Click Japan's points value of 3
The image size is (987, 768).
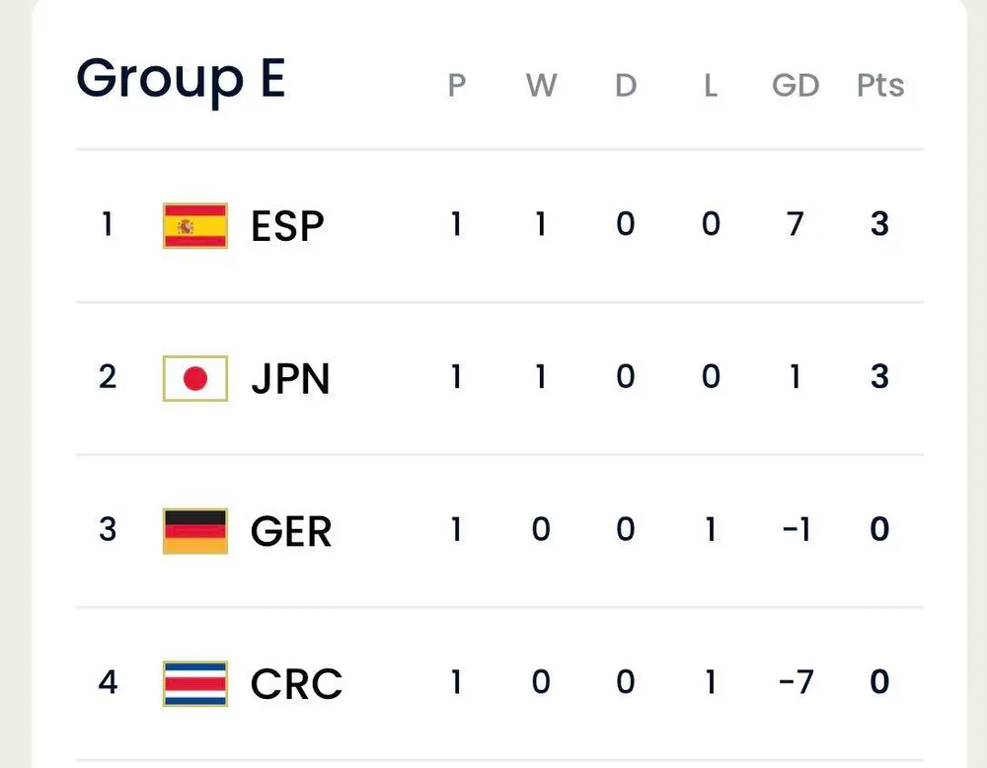[879, 377]
